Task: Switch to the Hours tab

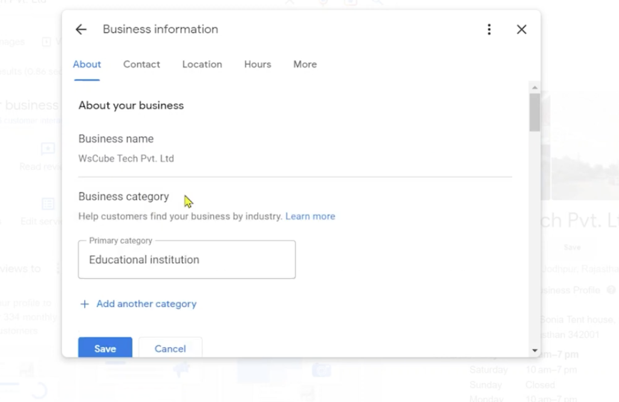Action: coord(258,65)
